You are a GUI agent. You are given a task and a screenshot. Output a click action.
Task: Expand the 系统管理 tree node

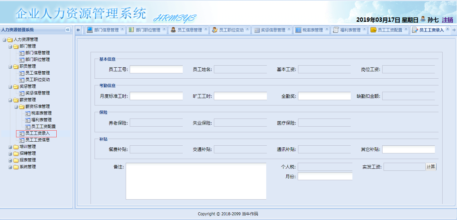click(10, 167)
